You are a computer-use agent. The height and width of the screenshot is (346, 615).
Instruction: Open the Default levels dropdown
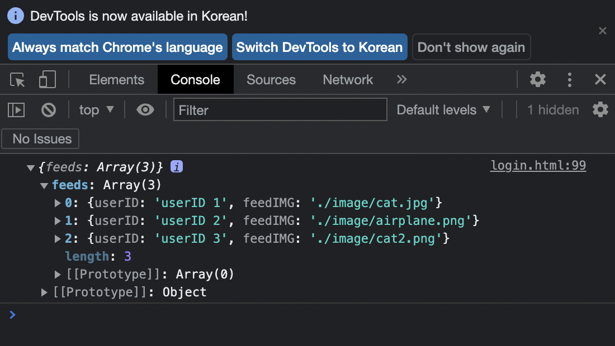click(443, 110)
